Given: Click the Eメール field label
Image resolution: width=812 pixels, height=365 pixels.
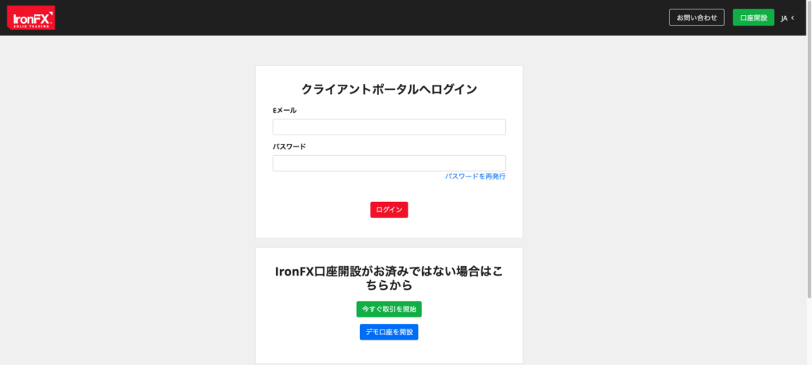Looking at the screenshot, I should 285,111.
